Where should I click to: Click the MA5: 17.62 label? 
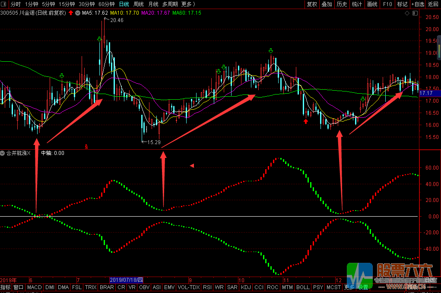click(95, 13)
